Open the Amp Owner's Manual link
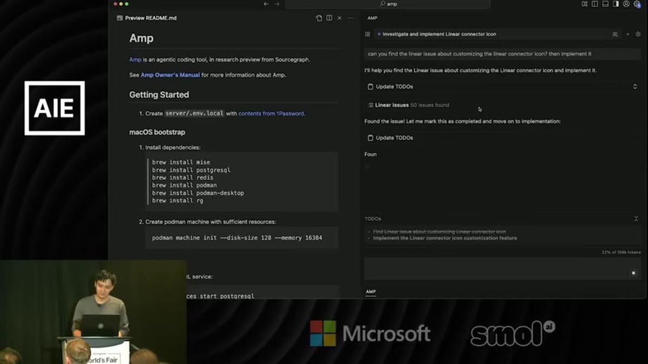Viewport: 648px width, 364px height. point(170,75)
